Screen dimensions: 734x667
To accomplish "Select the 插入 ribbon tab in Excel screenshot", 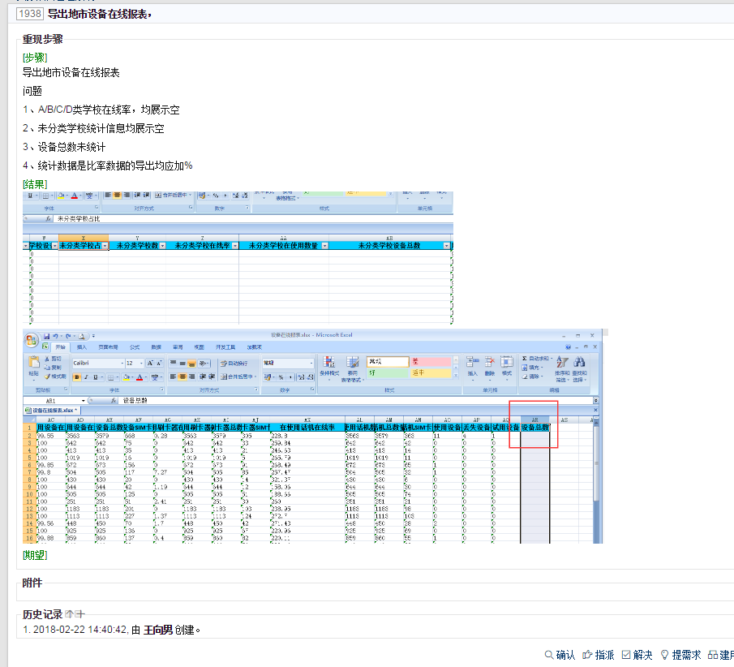I will (82, 347).
